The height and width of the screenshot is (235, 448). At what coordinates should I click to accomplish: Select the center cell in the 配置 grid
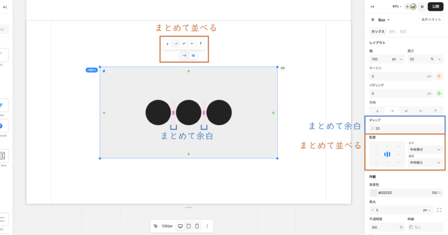pyautogui.click(x=387, y=154)
